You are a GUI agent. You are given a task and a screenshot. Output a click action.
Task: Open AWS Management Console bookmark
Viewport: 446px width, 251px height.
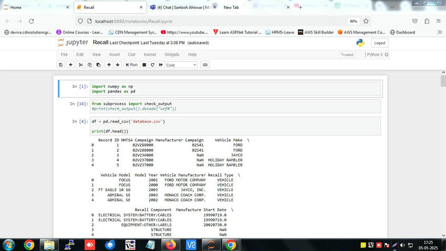361,33
